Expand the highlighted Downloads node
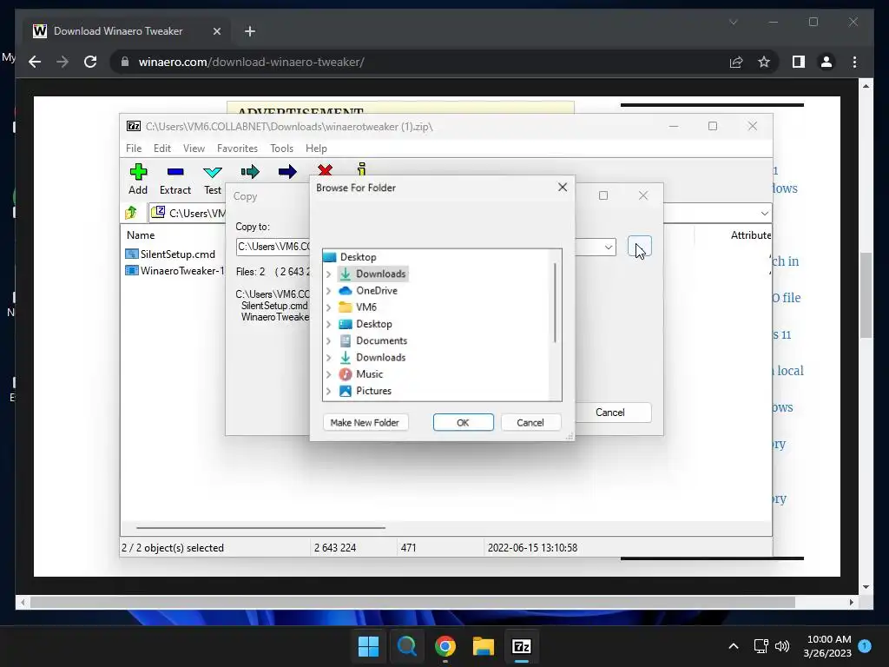This screenshot has width=889, height=667. pos(329,274)
